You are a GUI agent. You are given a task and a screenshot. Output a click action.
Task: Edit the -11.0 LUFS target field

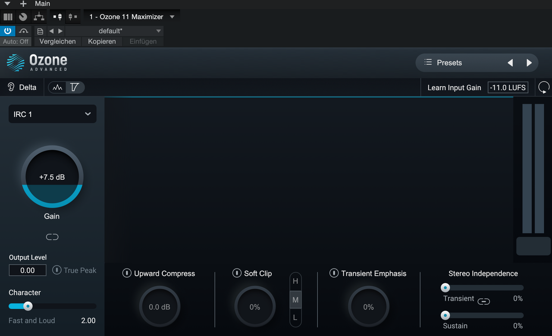tap(508, 88)
